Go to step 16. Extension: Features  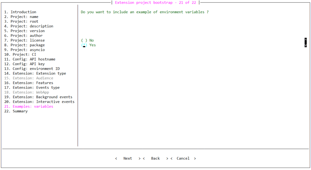29,83
